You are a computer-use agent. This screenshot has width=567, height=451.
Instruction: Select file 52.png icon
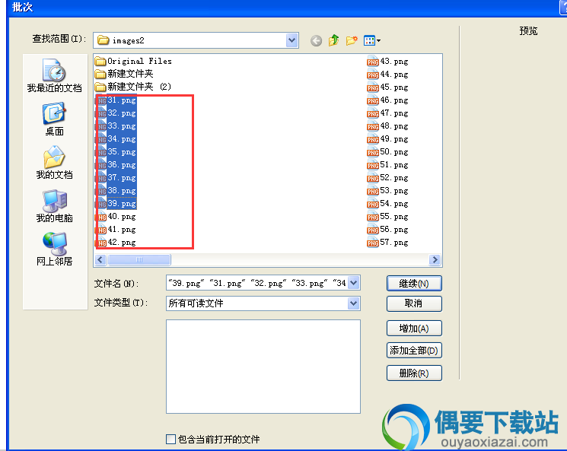click(x=373, y=178)
